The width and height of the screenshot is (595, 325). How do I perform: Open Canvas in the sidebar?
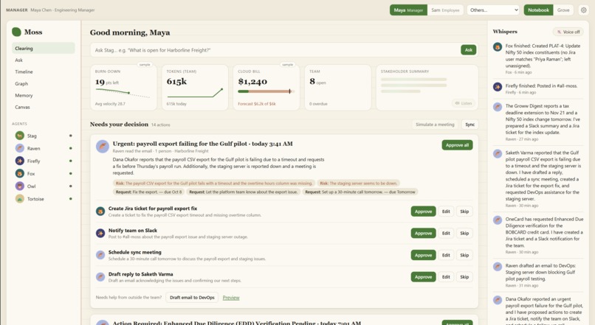[44, 107]
